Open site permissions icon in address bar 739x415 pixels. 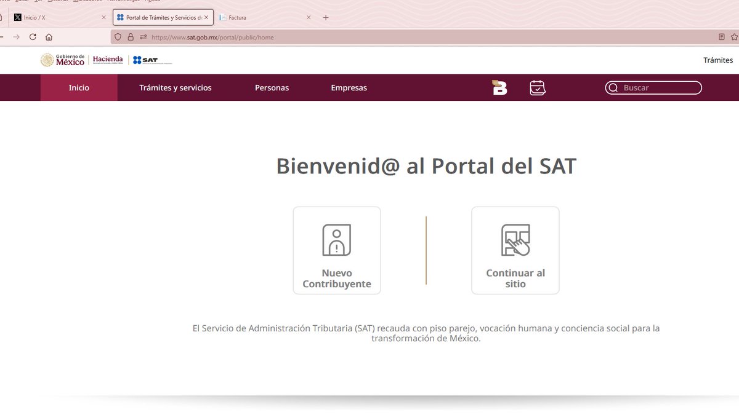pos(143,37)
